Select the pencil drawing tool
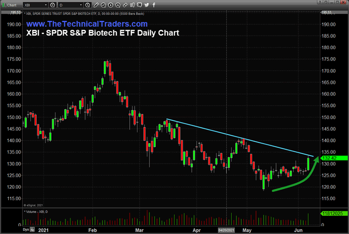 tap(96, 5)
